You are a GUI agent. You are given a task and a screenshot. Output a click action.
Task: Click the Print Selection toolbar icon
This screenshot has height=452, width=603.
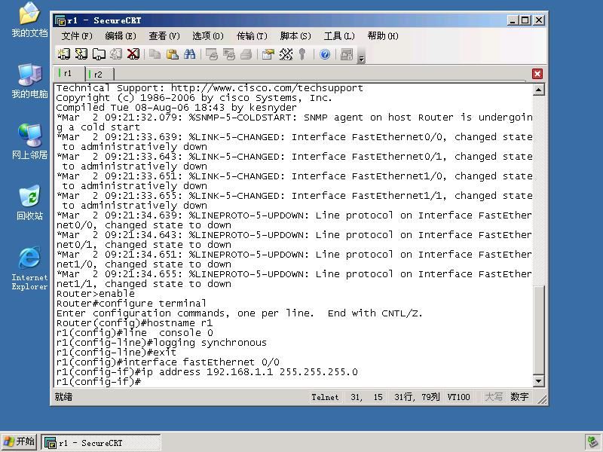coord(229,54)
